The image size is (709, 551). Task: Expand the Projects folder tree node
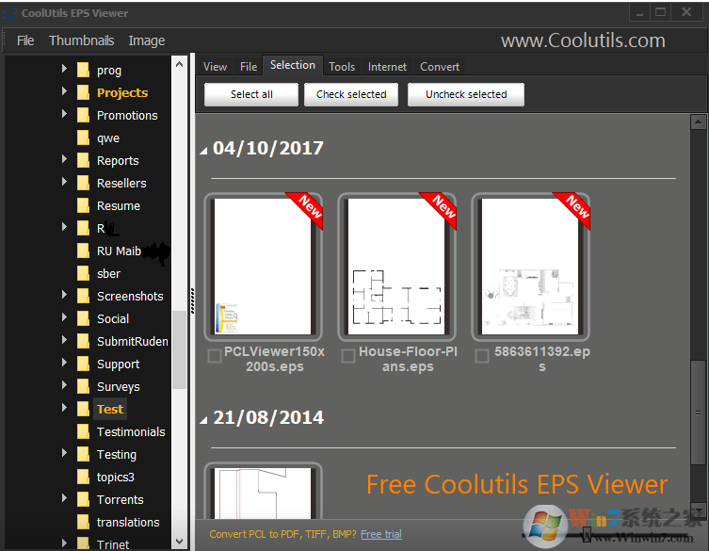pyautogui.click(x=64, y=91)
